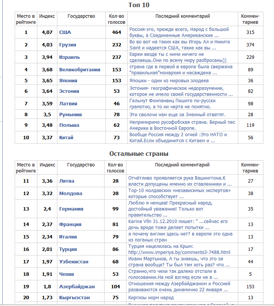Viewport: 274px width, 306px height.
Task: Open comment 'Вообще Россия между 2 огней'
Action: pyautogui.click(x=178, y=138)
